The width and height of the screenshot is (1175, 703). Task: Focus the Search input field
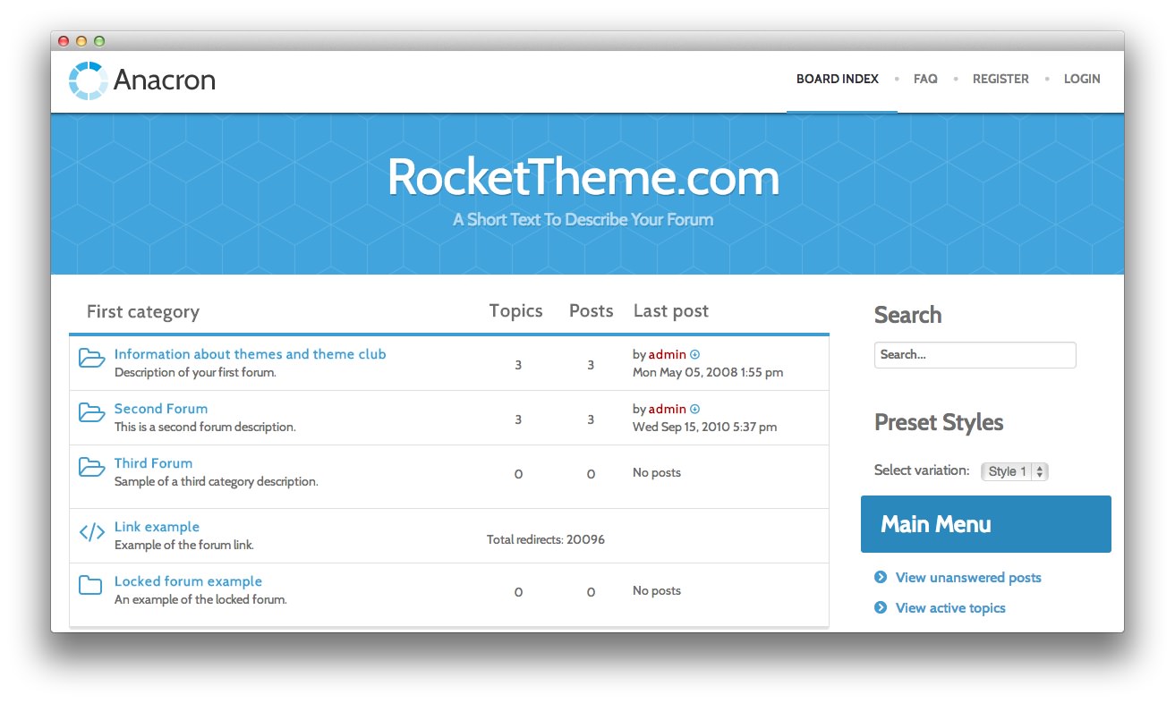pyautogui.click(x=975, y=355)
